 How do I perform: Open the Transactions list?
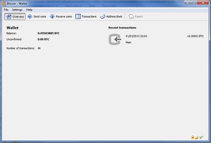point(86,17)
